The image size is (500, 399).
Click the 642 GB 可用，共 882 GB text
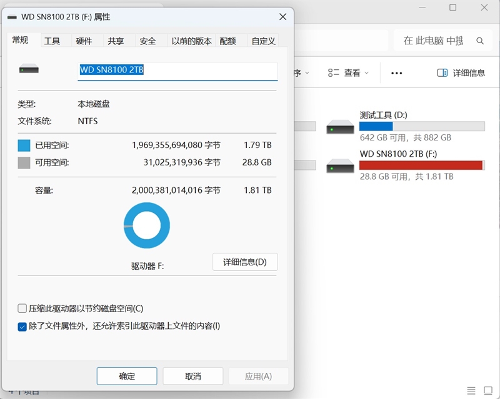[405, 137]
